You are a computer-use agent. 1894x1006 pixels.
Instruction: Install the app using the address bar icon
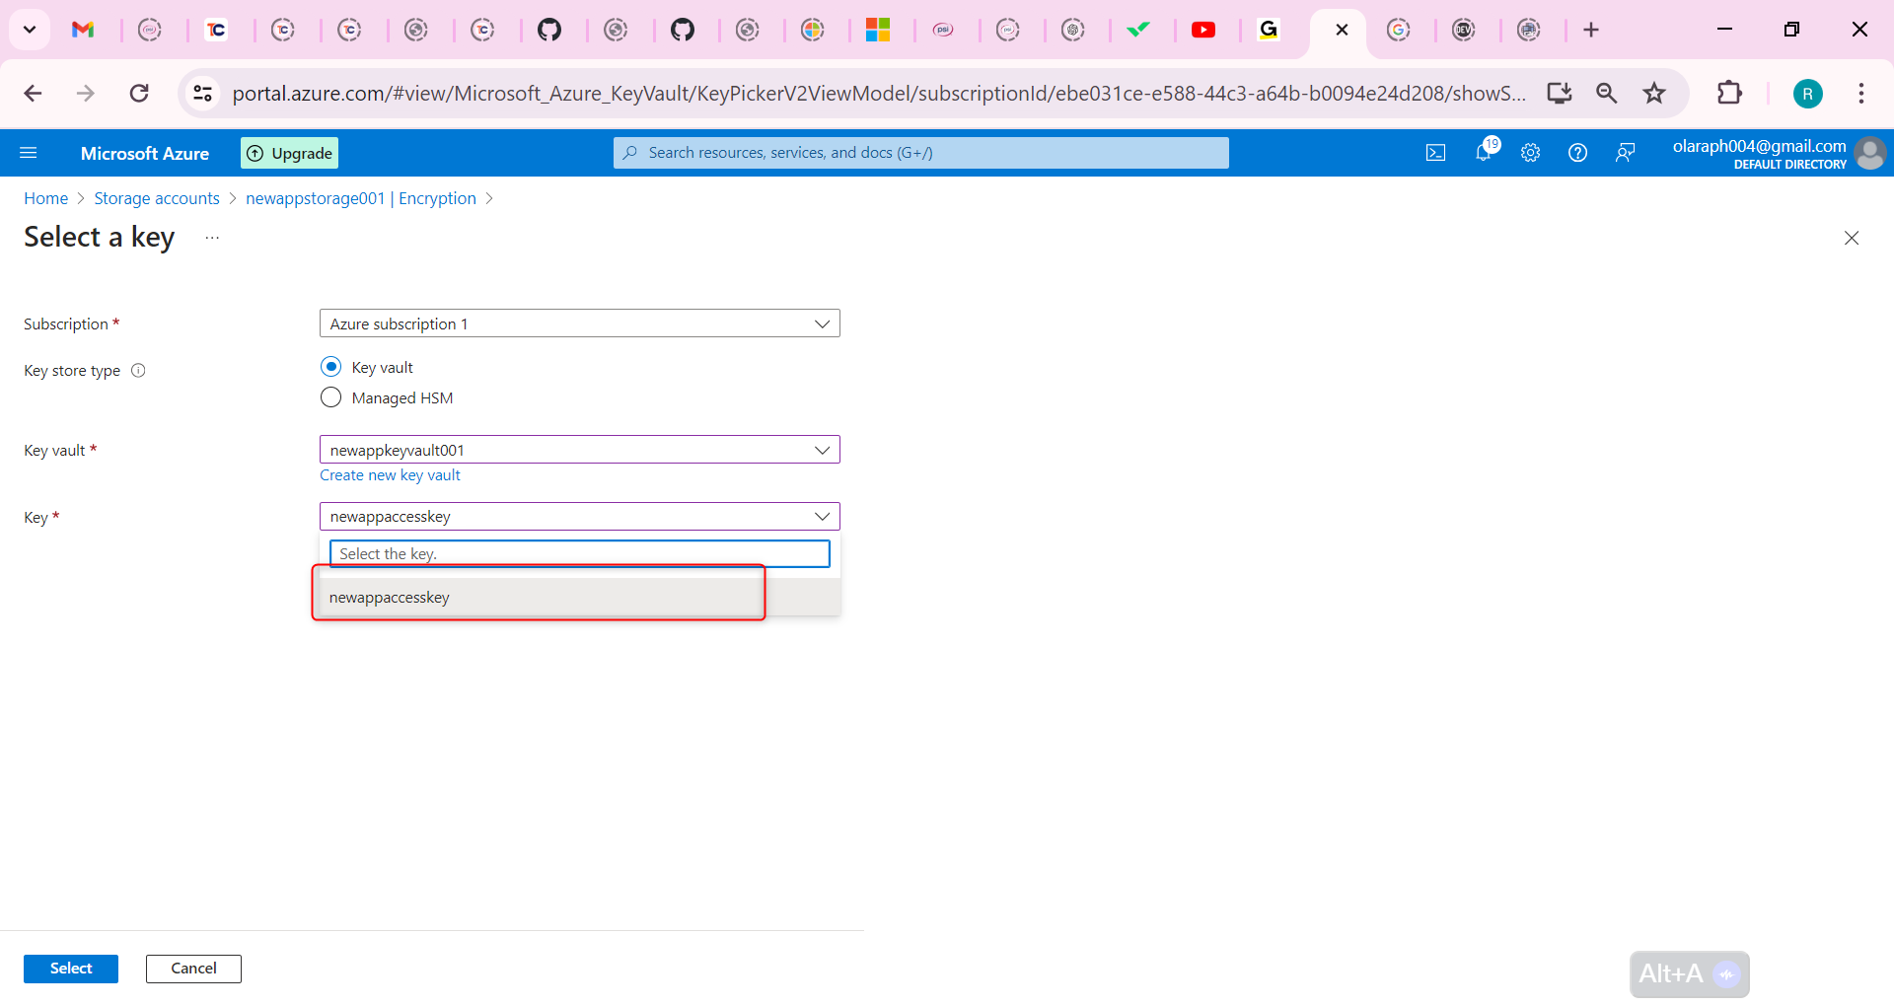pos(1560,94)
